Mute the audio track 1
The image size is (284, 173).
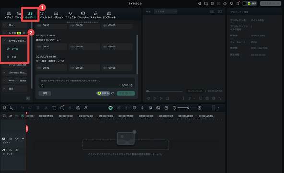[17, 150]
